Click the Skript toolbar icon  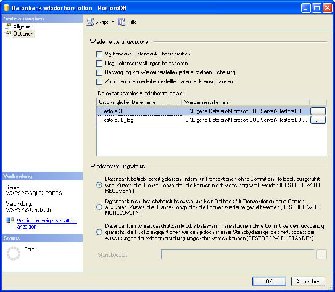click(90, 22)
